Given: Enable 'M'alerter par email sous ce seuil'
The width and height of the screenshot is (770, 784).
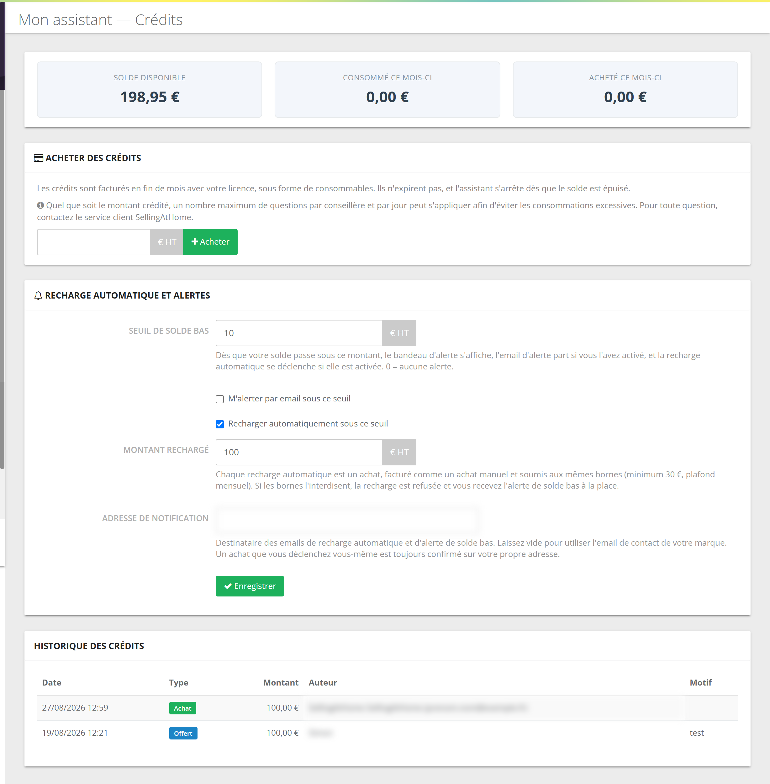Looking at the screenshot, I should tap(219, 399).
